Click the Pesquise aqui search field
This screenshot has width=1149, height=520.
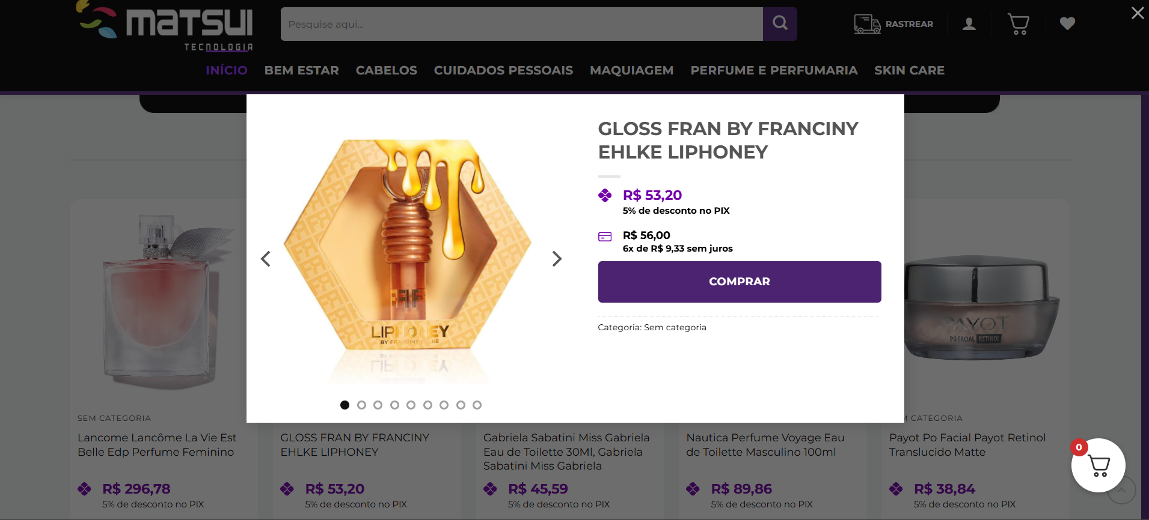[x=521, y=24]
